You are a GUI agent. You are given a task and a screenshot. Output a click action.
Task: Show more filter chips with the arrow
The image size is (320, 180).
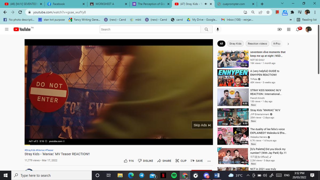(288, 44)
